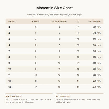Viewport: 109px width, 109px height.
Task: Click the 260 mm foot length cell
Action: 97,69
